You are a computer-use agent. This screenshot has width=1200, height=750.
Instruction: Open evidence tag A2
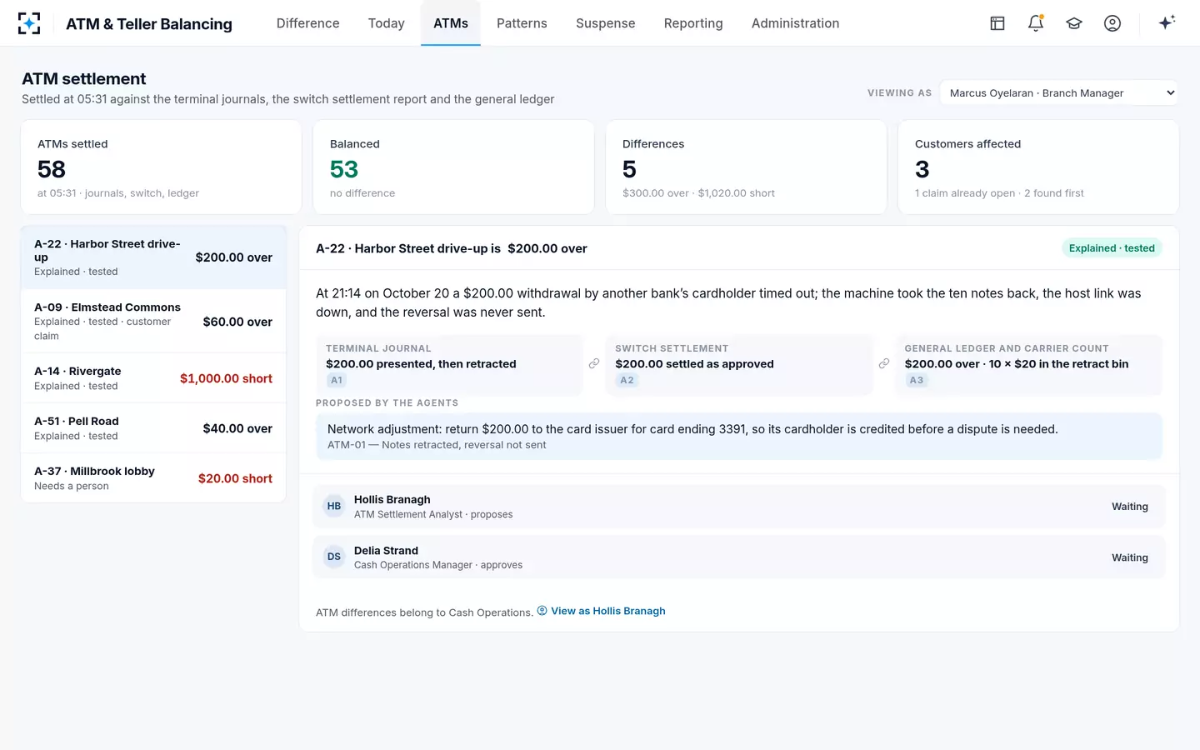pos(627,380)
